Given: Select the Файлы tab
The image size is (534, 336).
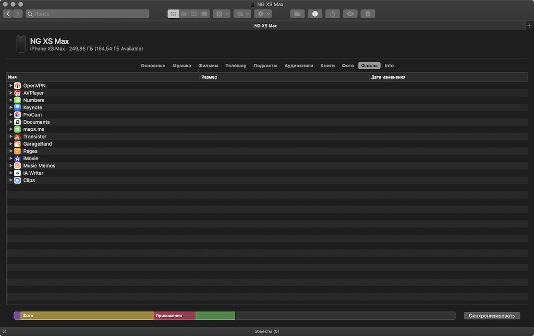Looking at the screenshot, I should 369,66.
